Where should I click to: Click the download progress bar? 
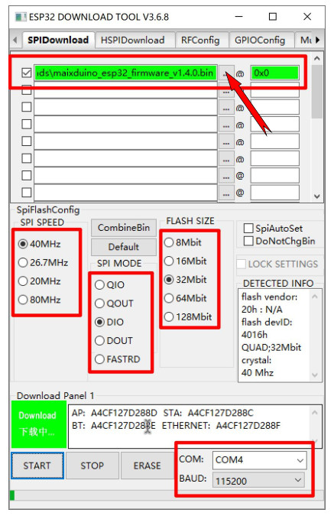tap(167, 495)
